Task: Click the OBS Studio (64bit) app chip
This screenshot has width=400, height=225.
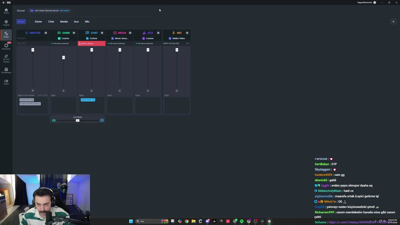Action: coord(30,104)
